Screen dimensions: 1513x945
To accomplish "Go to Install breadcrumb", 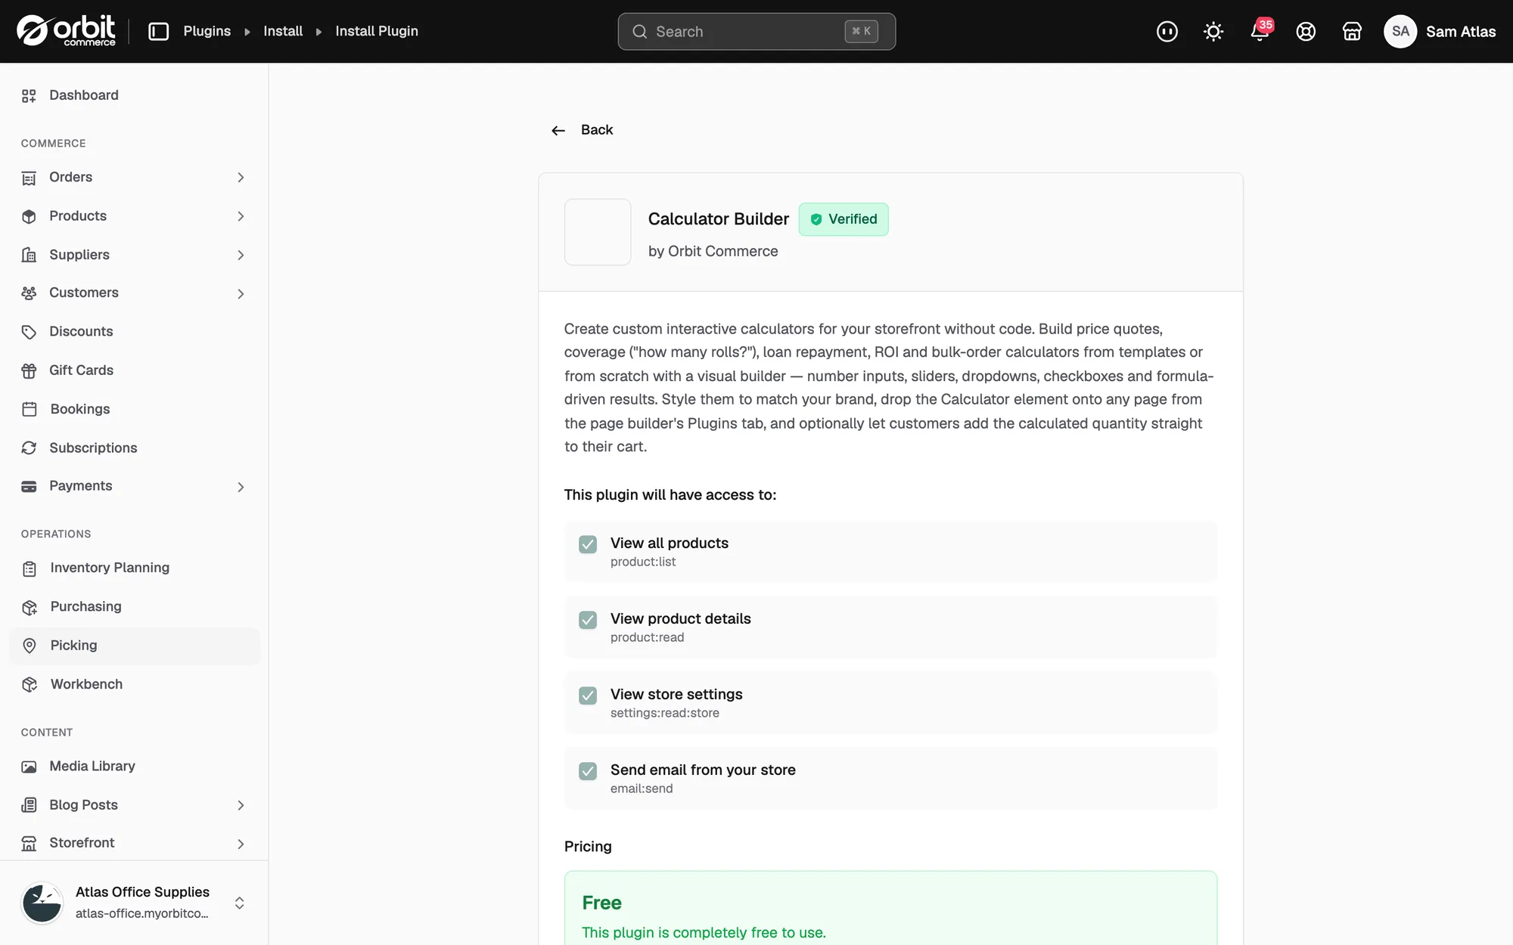I will pyautogui.click(x=283, y=31).
